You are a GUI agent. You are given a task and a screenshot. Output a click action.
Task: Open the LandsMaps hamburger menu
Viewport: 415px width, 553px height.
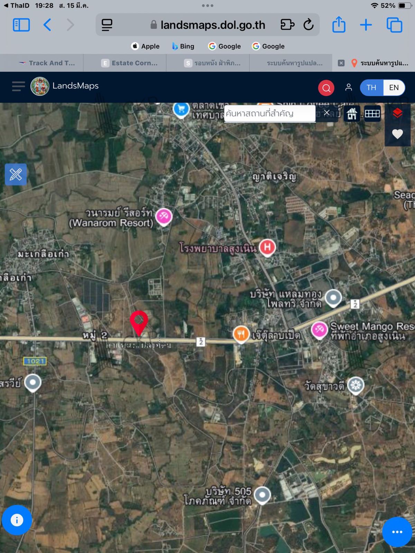[18, 86]
